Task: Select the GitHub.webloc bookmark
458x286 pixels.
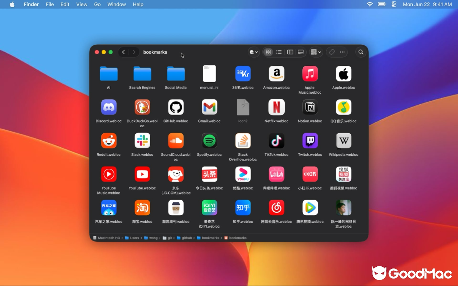Action: point(176,107)
